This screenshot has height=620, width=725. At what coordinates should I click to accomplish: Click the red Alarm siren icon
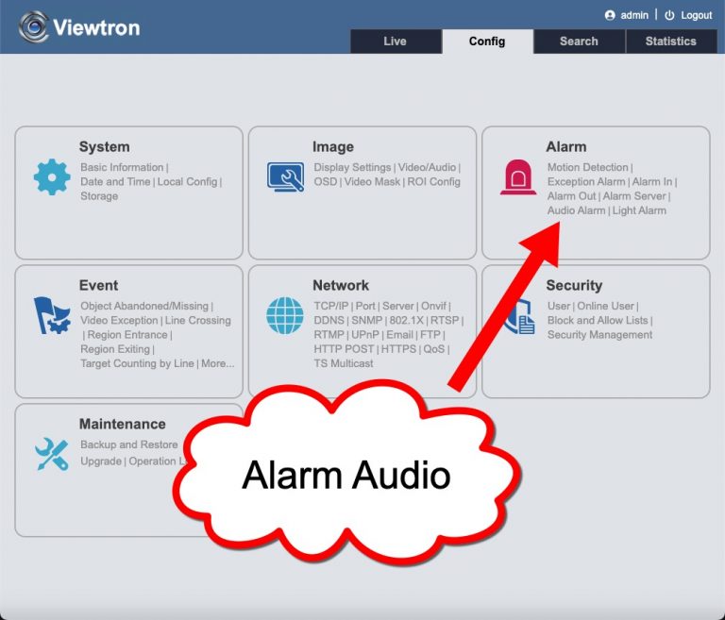(x=518, y=176)
